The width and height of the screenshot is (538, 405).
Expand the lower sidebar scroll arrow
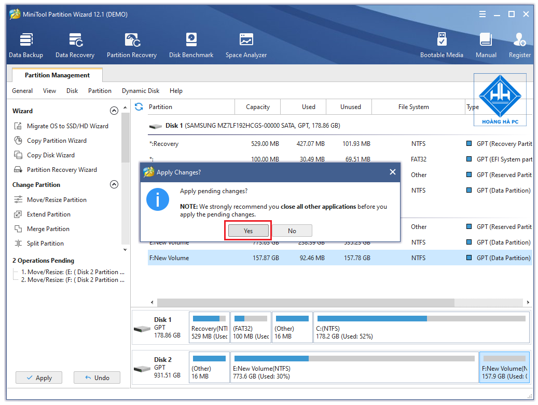pos(125,249)
